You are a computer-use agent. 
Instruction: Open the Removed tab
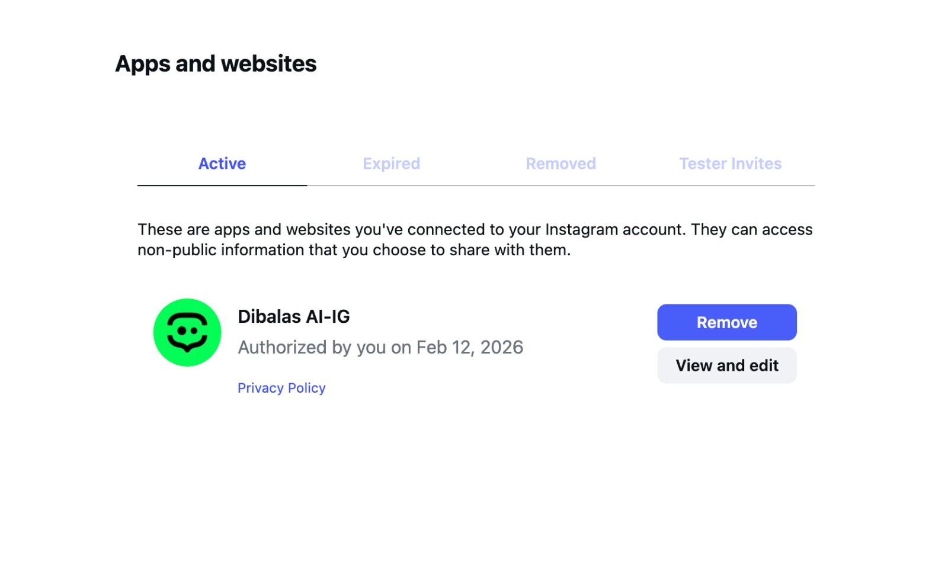561,163
